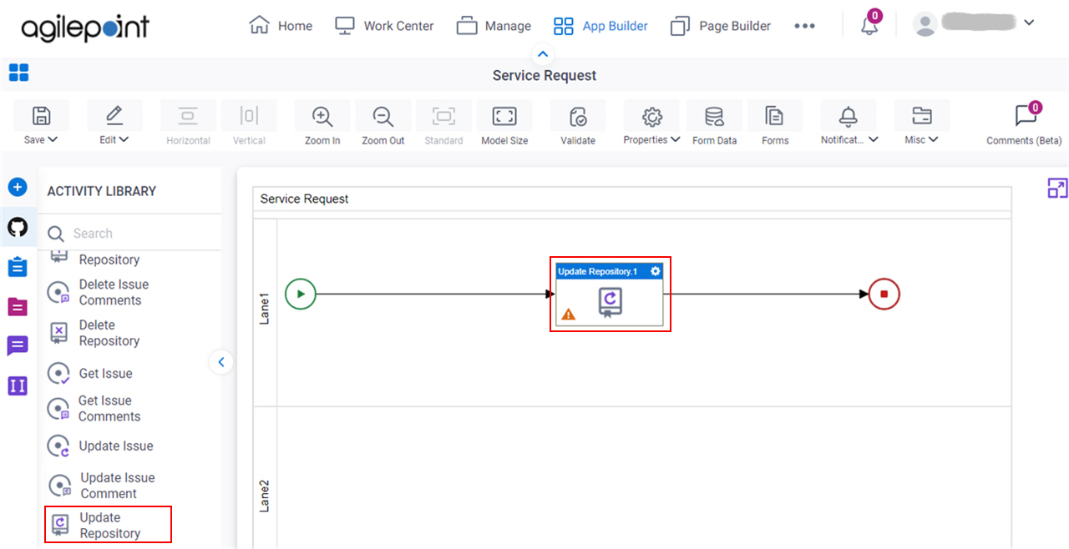The image size is (1069, 549).
Task: Expand the Save dropdown arrow
Action: pos(53,140)
